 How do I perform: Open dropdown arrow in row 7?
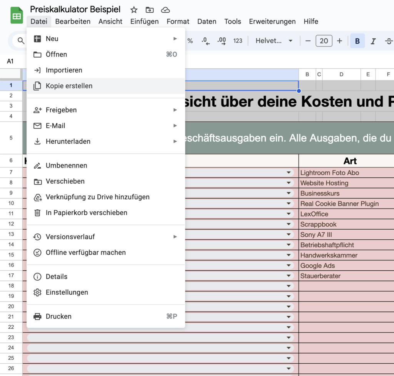coord(289,173)
